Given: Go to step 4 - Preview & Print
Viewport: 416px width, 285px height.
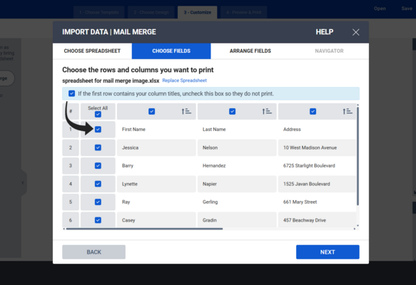Looking at the screenshot, I should pyautogui.click(x=243, y=12).
